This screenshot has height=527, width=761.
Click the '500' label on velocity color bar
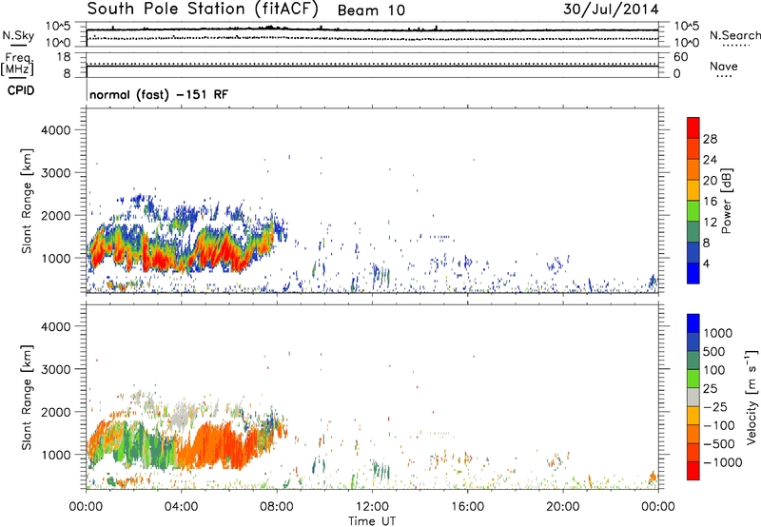[712, 352]
